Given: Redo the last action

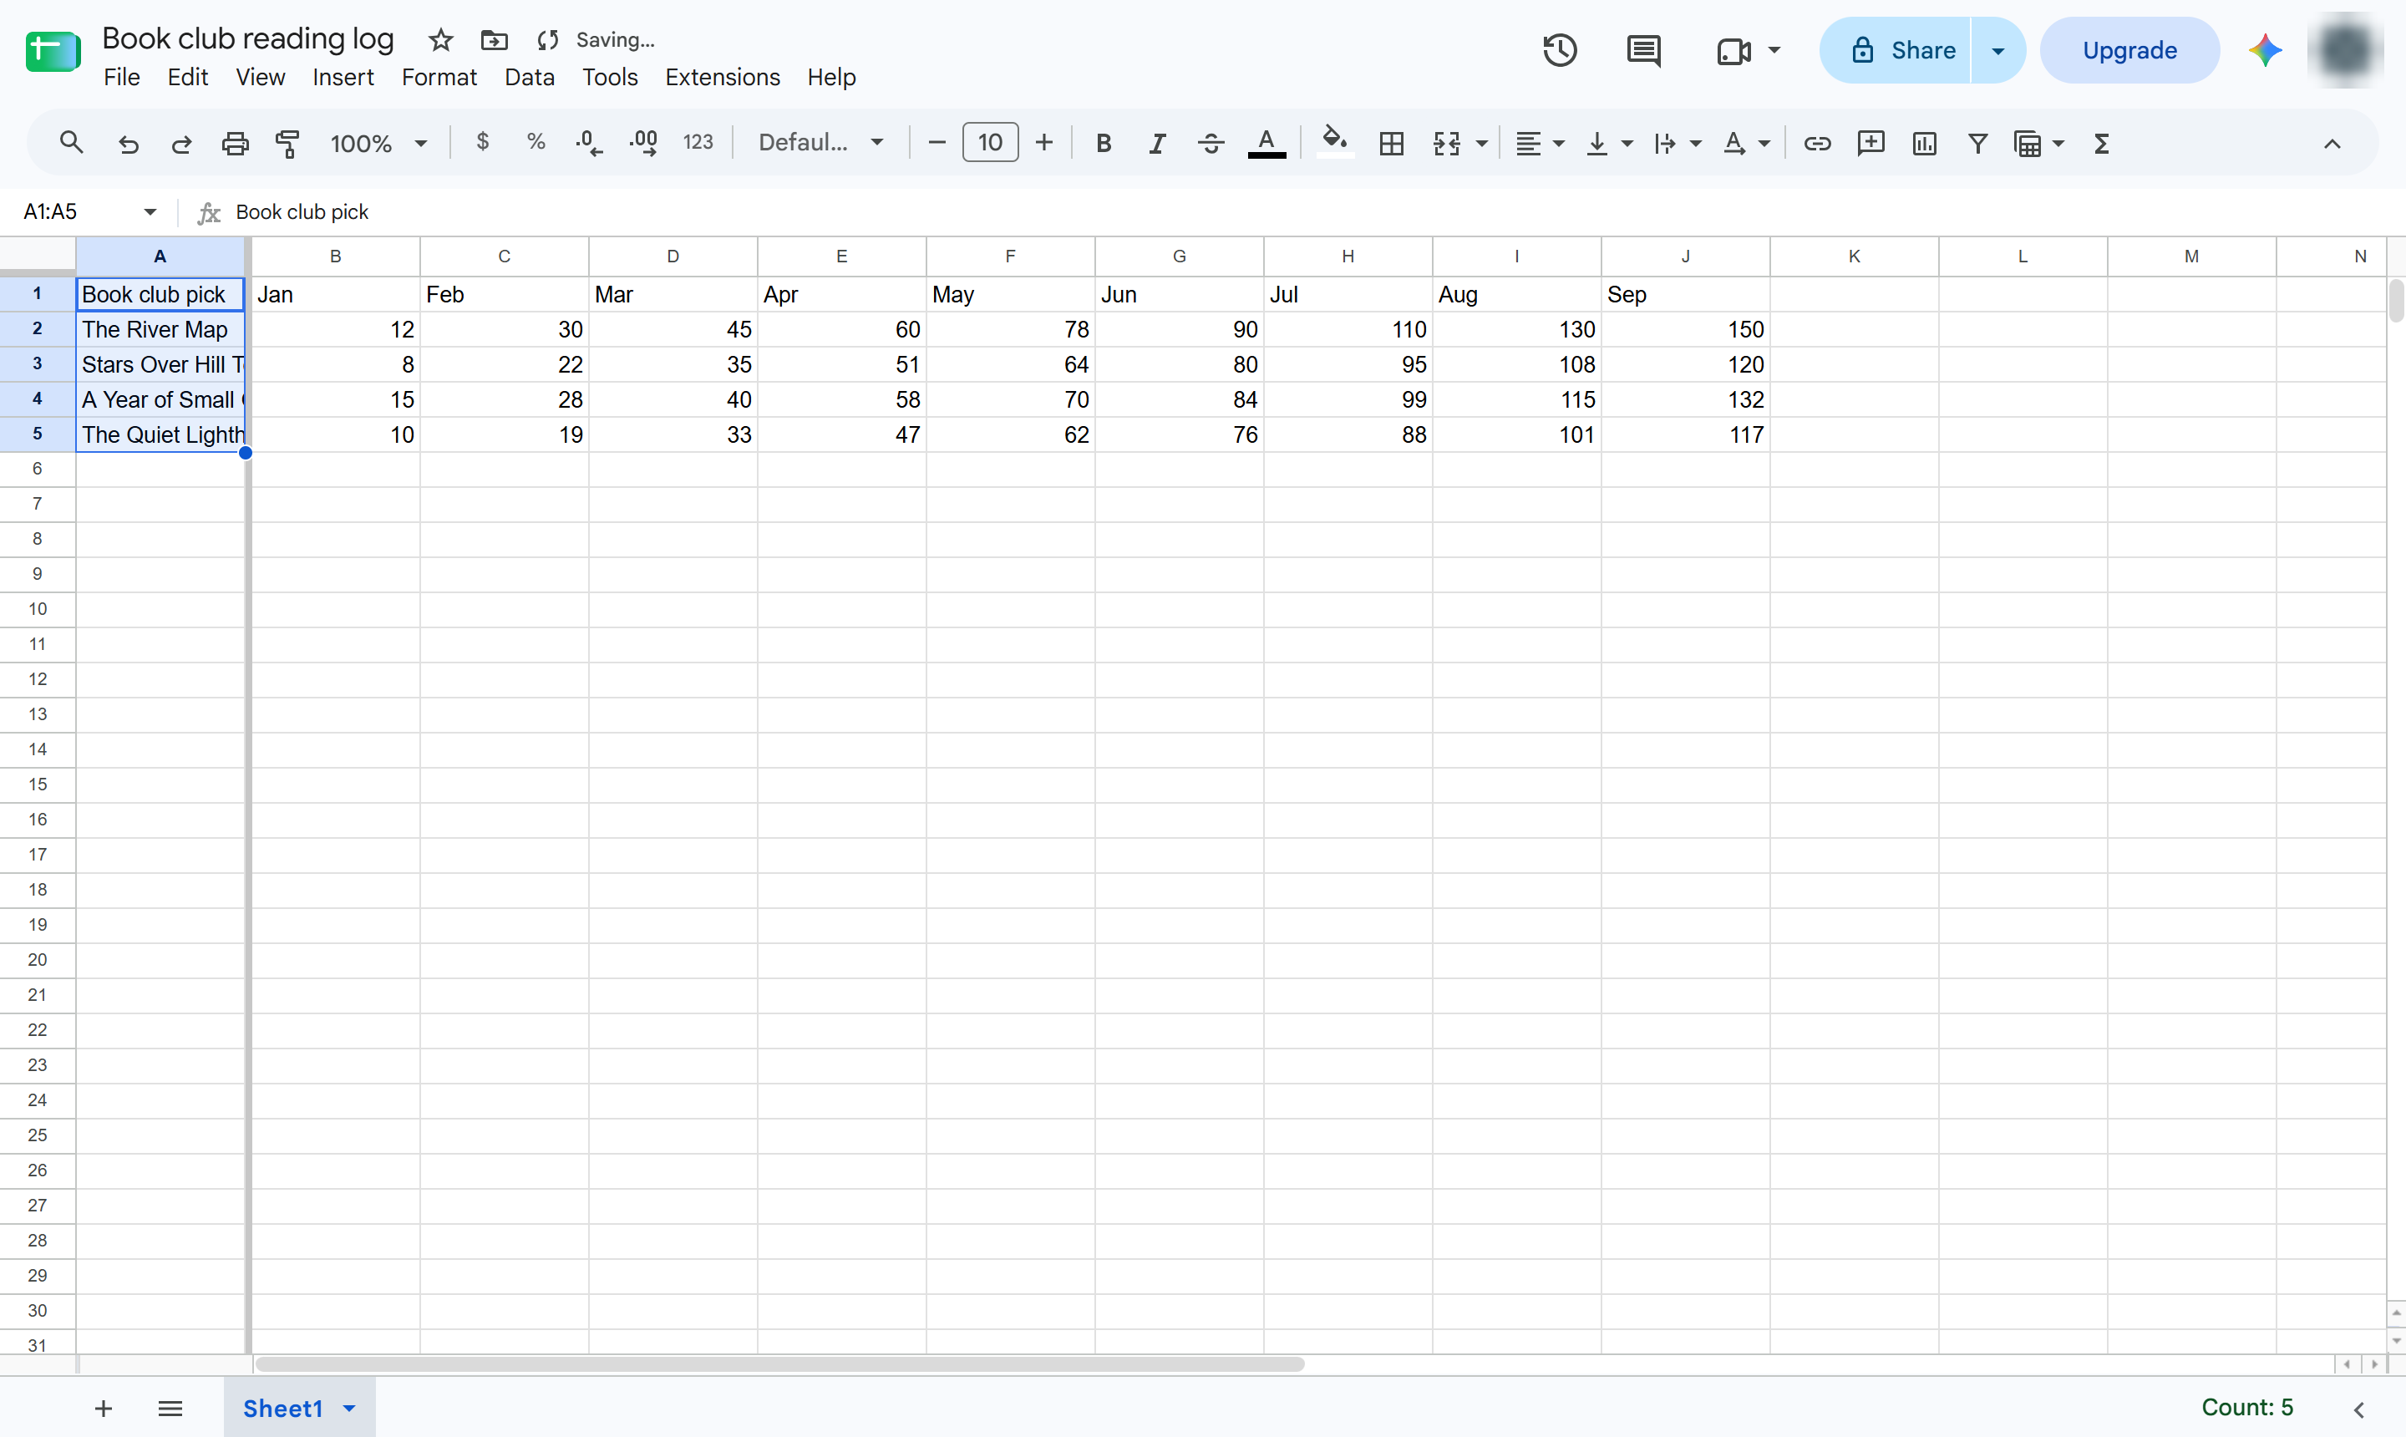Looking at the screenshot, I should [x=181, y=144].
